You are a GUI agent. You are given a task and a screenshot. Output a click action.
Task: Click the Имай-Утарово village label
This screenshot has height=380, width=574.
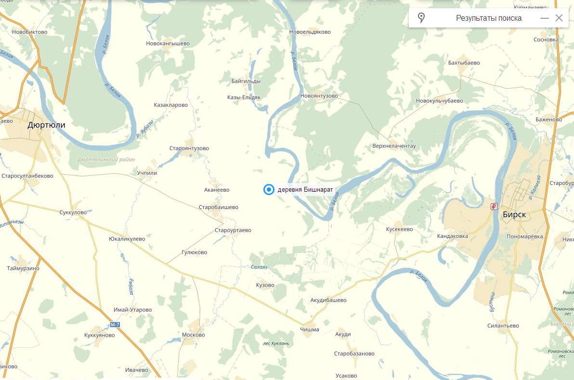pyautogui.click(x=132, y=310)
